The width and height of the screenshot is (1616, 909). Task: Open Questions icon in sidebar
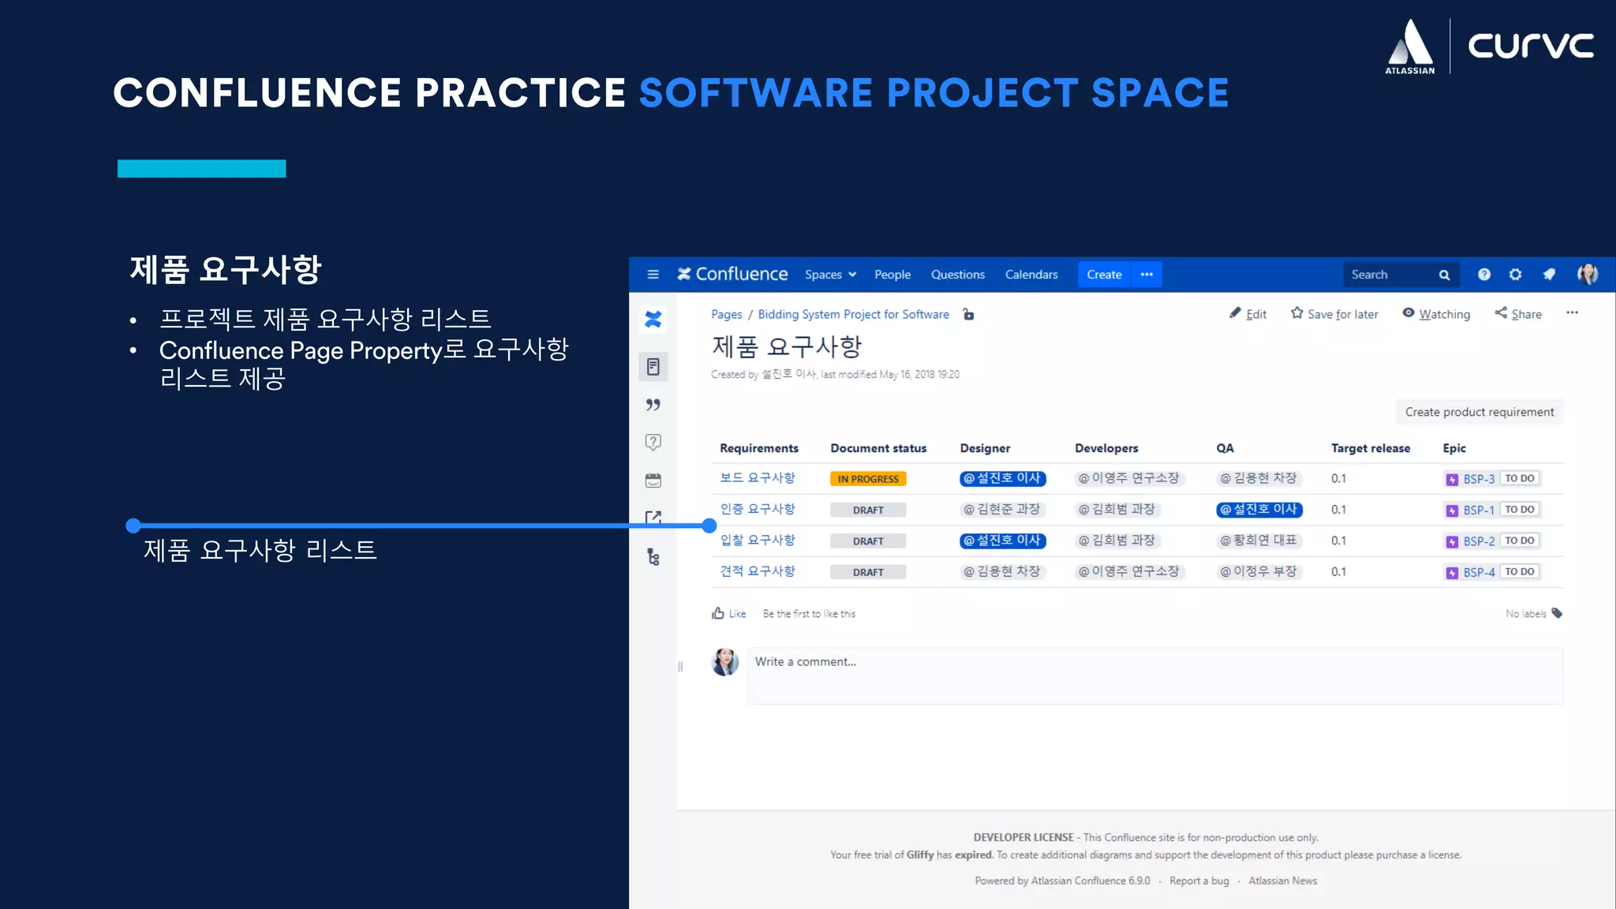pos(653,442)
